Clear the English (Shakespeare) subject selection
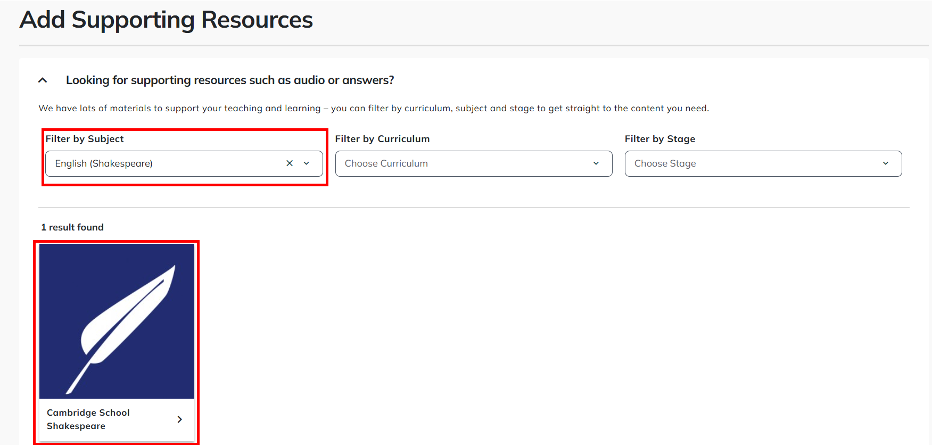The height and width of the screenshot is (445, 932). [290, 163]
